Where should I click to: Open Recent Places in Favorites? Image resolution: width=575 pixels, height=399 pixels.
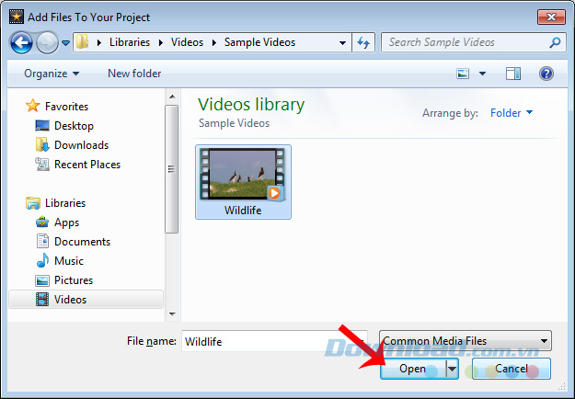click(x=87, y=165)
